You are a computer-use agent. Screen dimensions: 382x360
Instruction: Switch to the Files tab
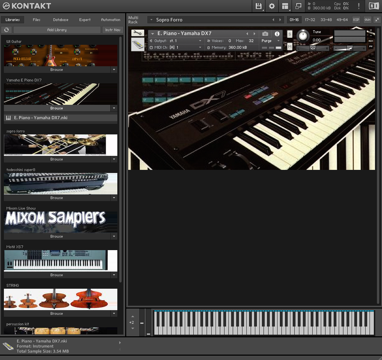pos(37,20)
